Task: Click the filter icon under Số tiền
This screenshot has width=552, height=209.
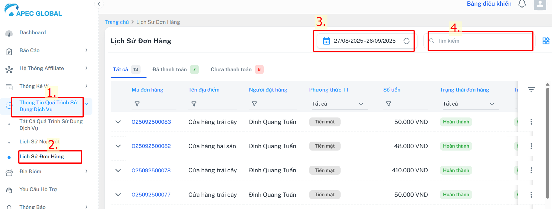Action: [388, 104]
